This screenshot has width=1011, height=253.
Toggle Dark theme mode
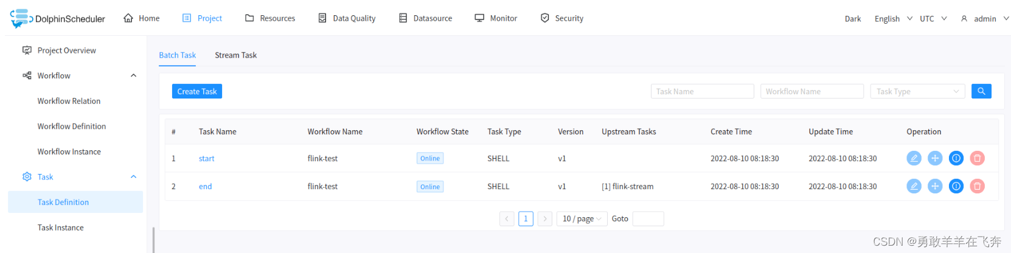[x=852, y=19]
